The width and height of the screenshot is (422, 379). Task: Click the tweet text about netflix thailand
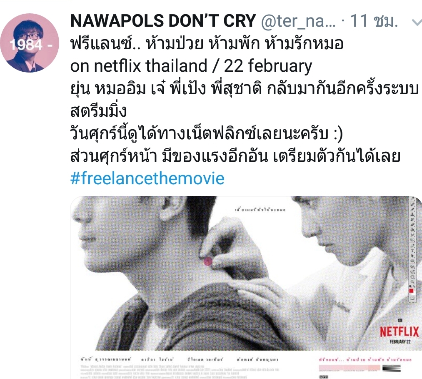191,66
